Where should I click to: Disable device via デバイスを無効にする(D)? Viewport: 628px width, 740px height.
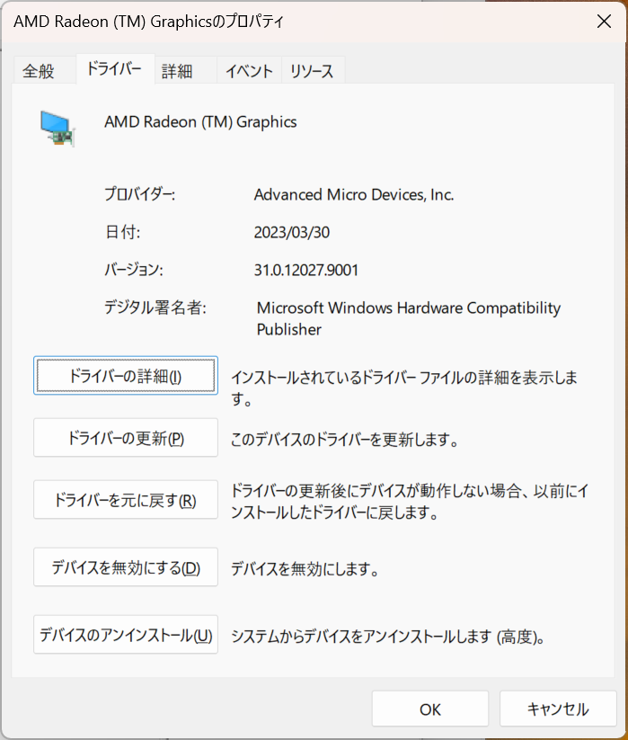point(126,567)
